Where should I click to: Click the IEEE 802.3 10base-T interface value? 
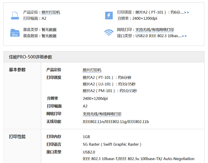point(138,159)
